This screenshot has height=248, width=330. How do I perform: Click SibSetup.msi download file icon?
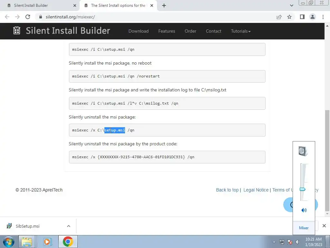(9, 226)
